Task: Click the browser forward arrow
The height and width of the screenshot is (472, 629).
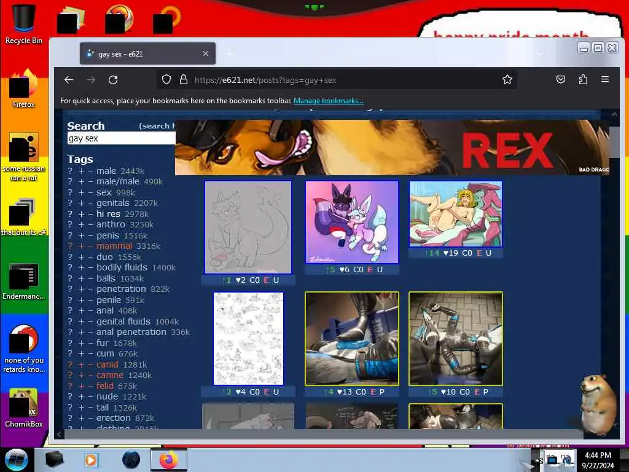Action: point(91,80)
